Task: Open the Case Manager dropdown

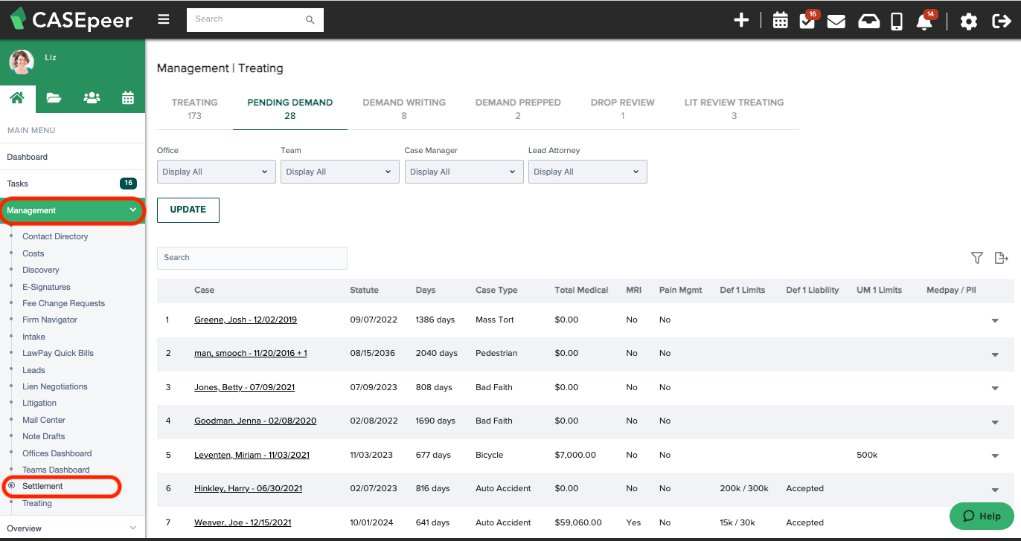Action: click(x=464, y=172)
